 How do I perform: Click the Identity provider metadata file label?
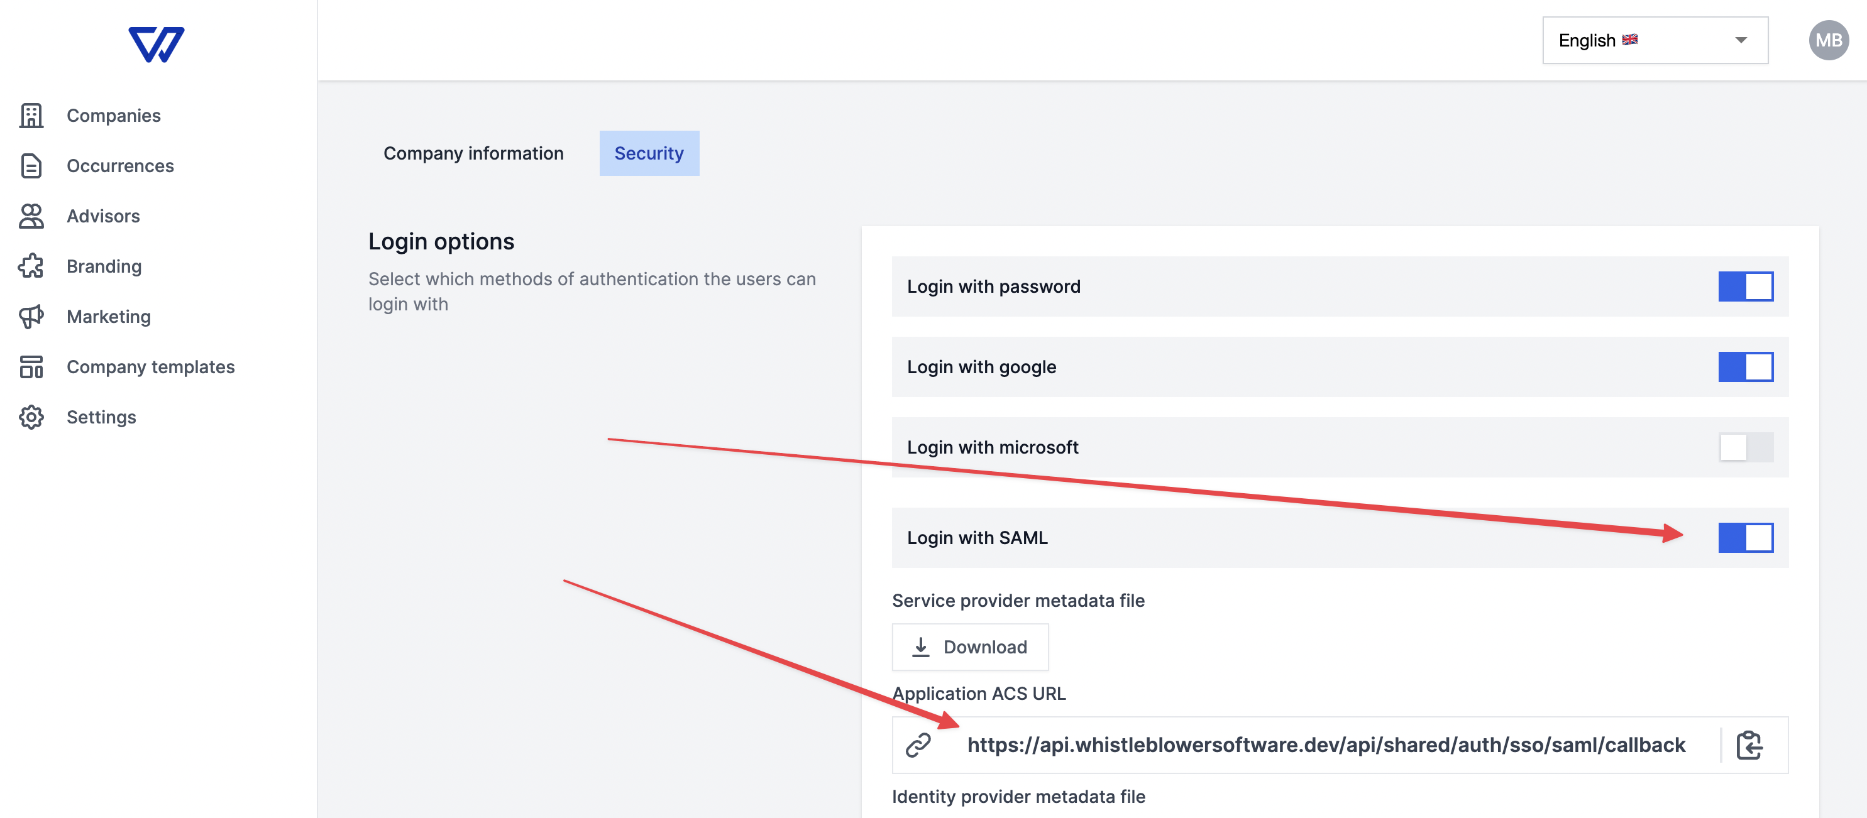(x=1018, y=796)
